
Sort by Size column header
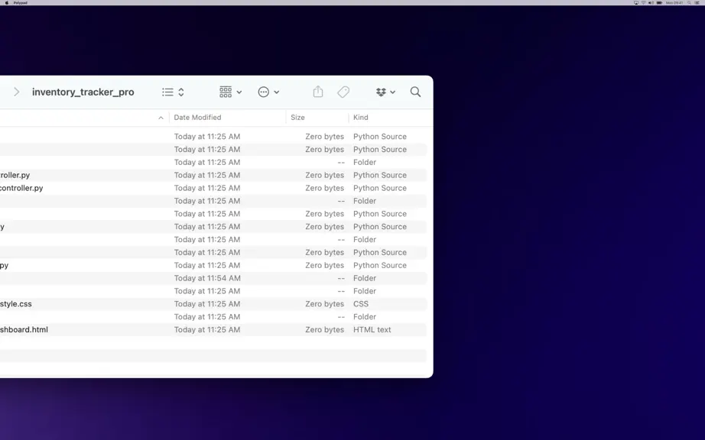click(297, 117)
